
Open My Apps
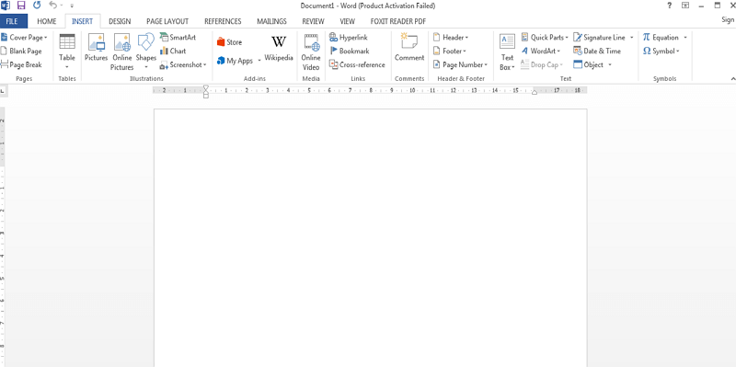pyautogui.click(x=236, y=61)
